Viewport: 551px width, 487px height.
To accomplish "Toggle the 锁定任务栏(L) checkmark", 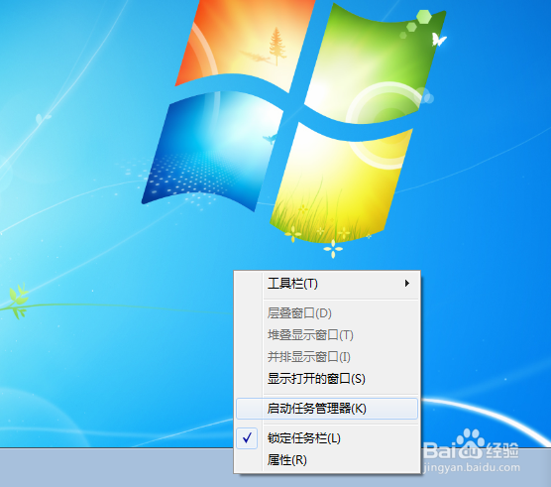I will pyautogui.click(x=247, y=438).
